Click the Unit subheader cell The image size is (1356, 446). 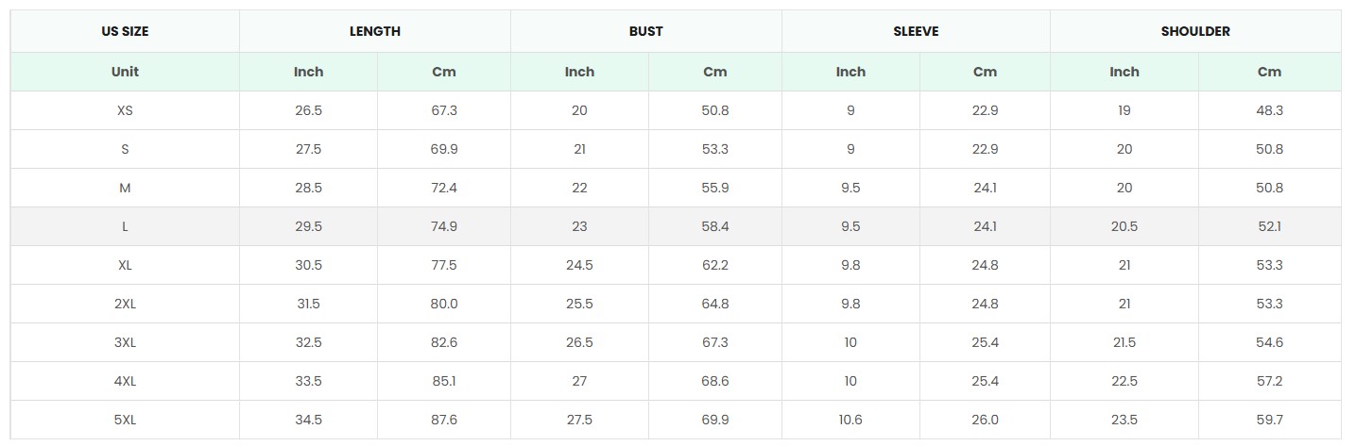pyautogui.click(x=125, y=72)
